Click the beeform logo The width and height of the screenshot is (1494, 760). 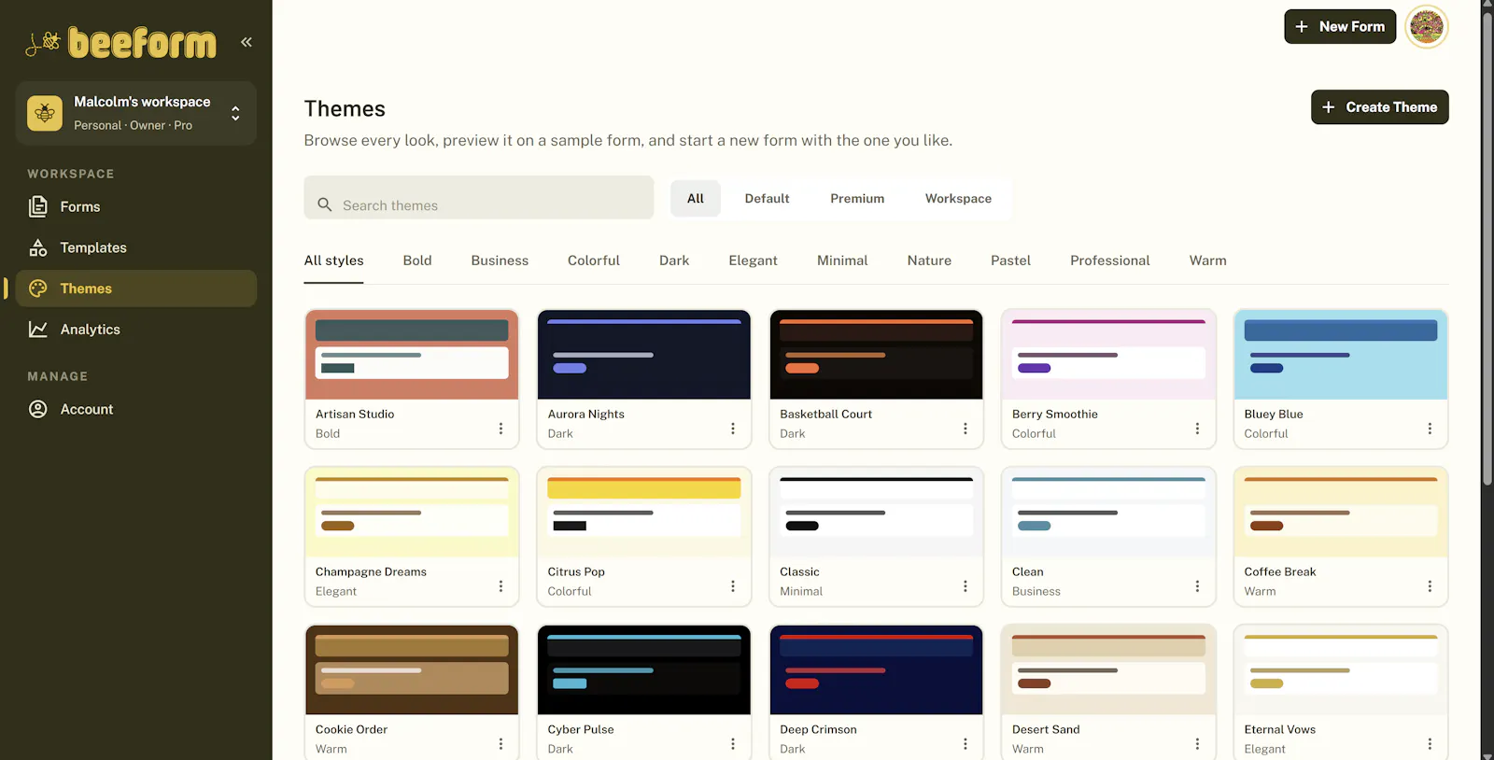121,42
